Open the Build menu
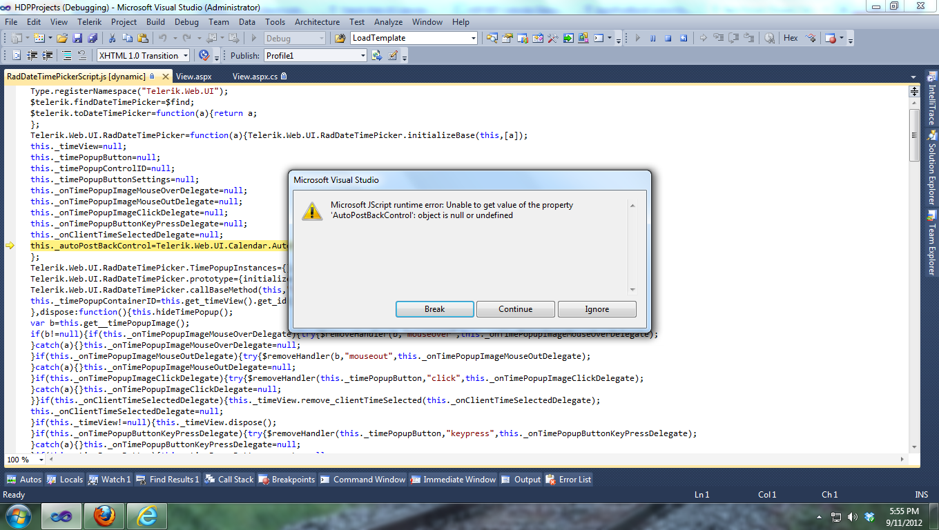 click(x=155, y=22)
